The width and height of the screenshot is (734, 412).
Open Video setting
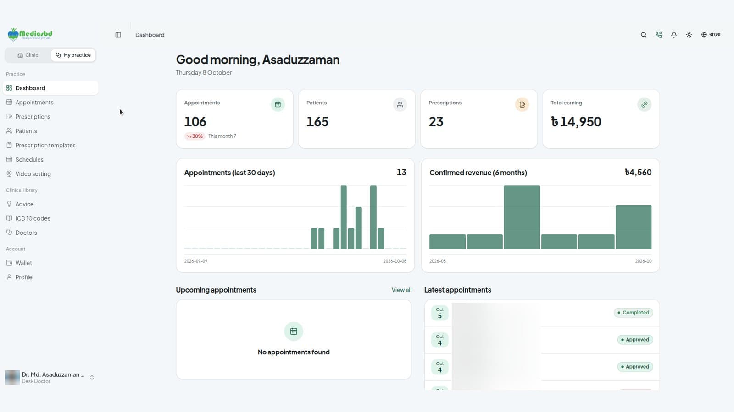pyautogui.click(x=50, y=174)
